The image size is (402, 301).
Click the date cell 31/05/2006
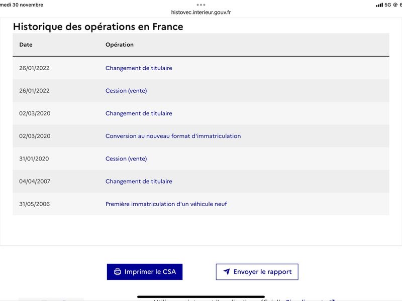[34, 204]
